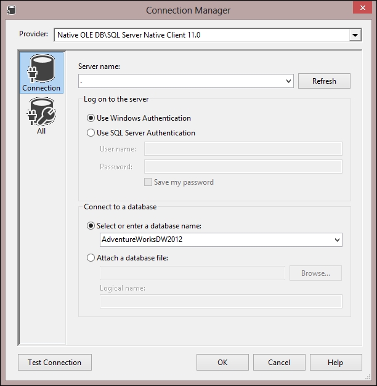Select the Connection page icon
Viewport: 377px width, 386px height.
[41, 73]
